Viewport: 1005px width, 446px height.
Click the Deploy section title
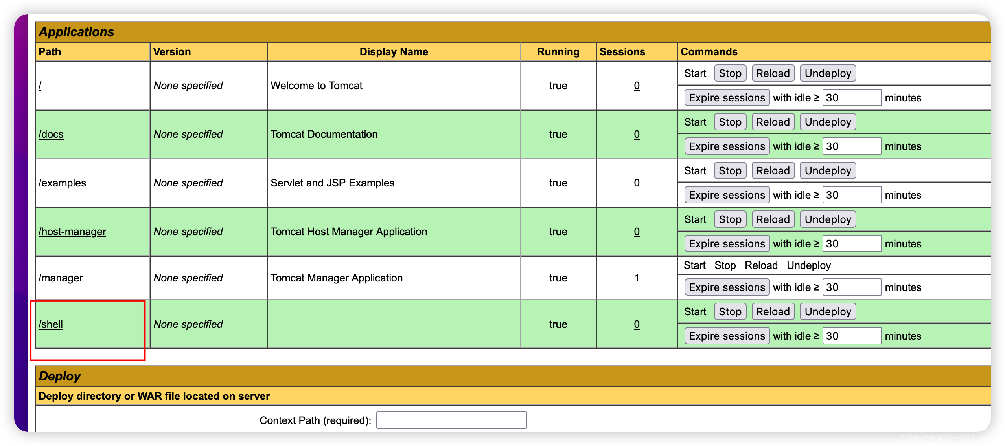[60, 376]
